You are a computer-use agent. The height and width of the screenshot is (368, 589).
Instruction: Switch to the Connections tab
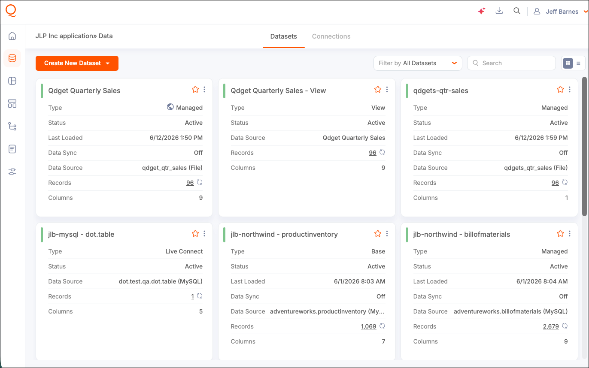pyautogui.click(x=331, y=36)
